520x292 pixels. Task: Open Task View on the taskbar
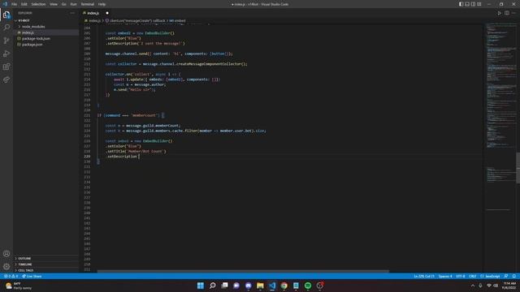(x=224, y=286)
